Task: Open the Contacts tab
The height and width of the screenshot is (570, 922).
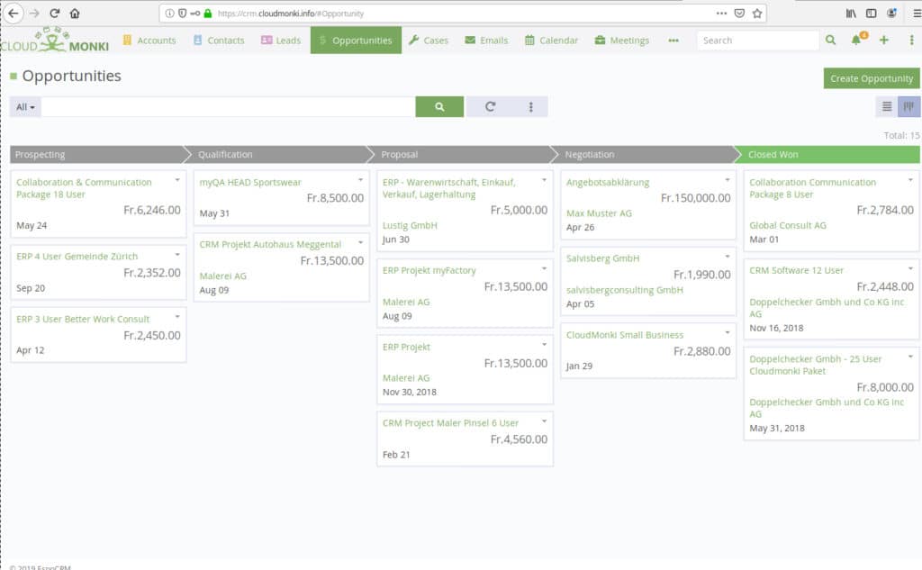Action: click(219, 40)
